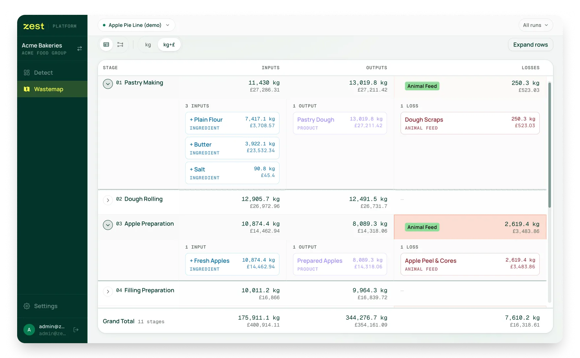
Task: Click the 13,019.8 kg Pastry Making output
Action: tap(368, 83)
